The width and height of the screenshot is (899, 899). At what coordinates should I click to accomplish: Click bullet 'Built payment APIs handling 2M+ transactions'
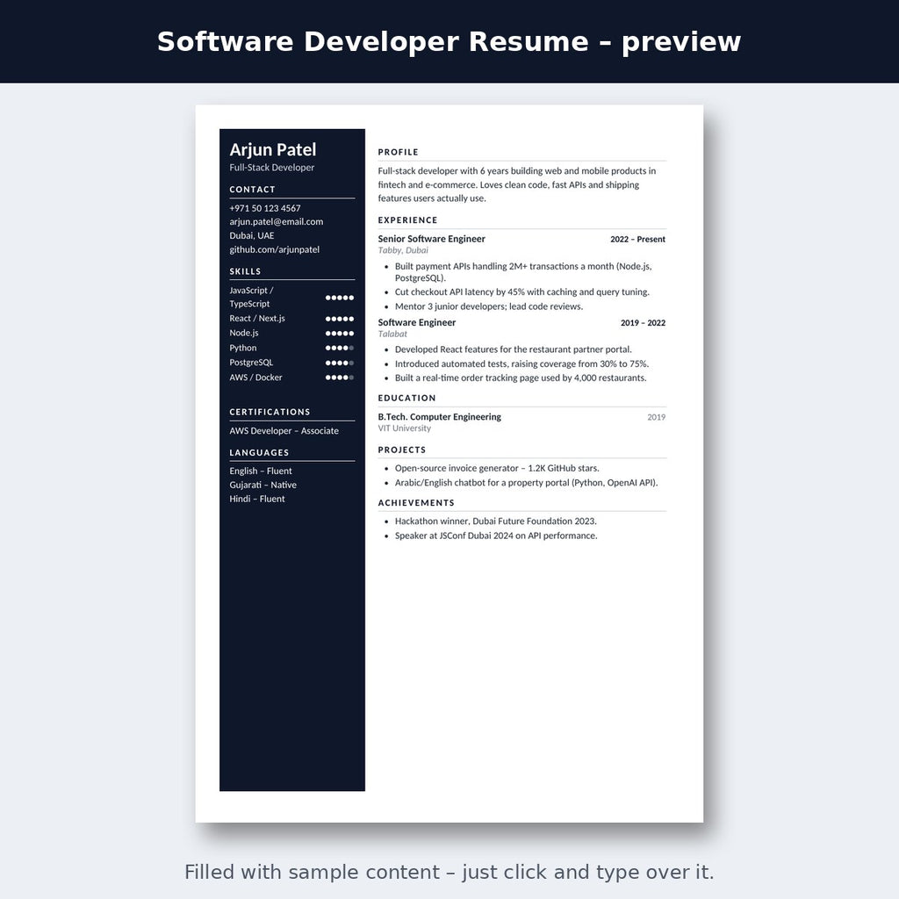tap(523, 272)
